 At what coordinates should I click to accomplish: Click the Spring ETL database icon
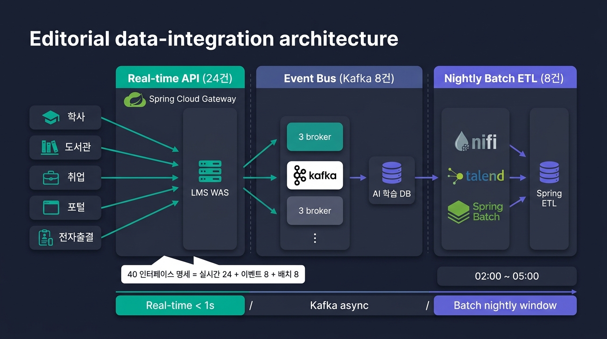549,172
